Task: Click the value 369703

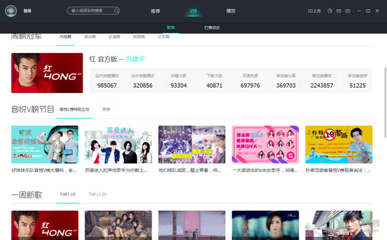Action: coord(286,85)
